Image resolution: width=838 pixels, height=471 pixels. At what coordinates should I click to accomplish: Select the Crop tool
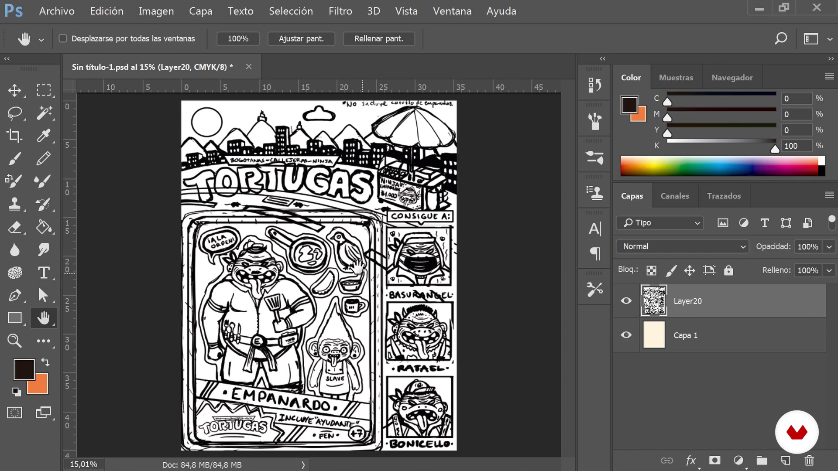pyautogui.click(x=14, y=136)
